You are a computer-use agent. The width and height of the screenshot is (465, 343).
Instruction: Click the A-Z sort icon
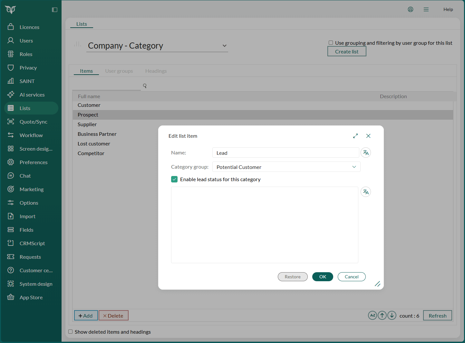pyautogui.click(x=372, y=315)
